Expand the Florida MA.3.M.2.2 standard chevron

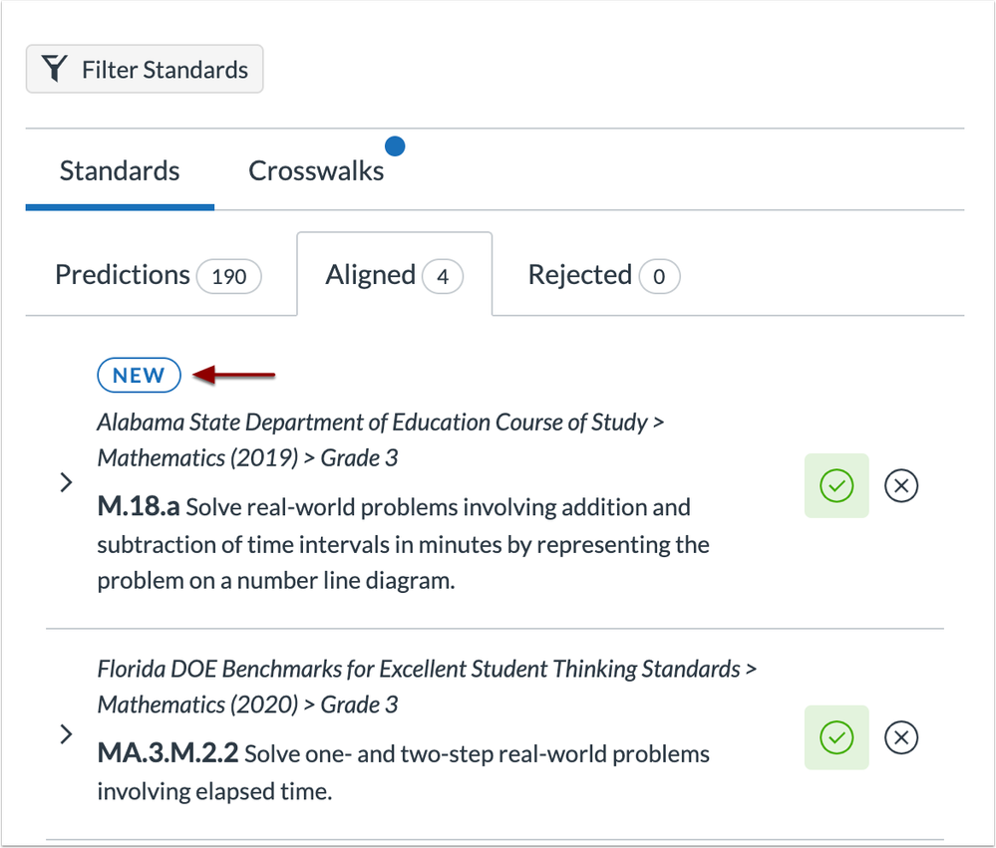coord(66,734)
